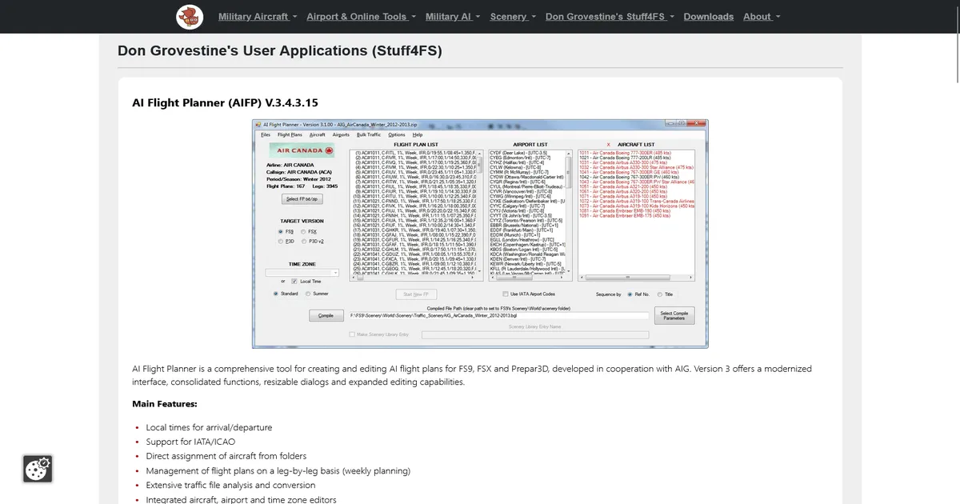Screen dimensions: 960x504
Task: Select aircraft 1091 Air Canada Embraer EMB-175
Action: (625, 215)
